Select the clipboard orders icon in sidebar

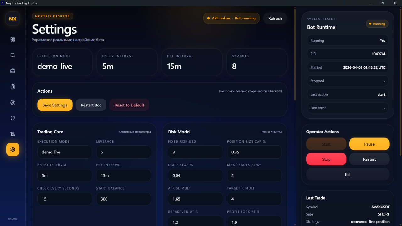tap(13, 87)
